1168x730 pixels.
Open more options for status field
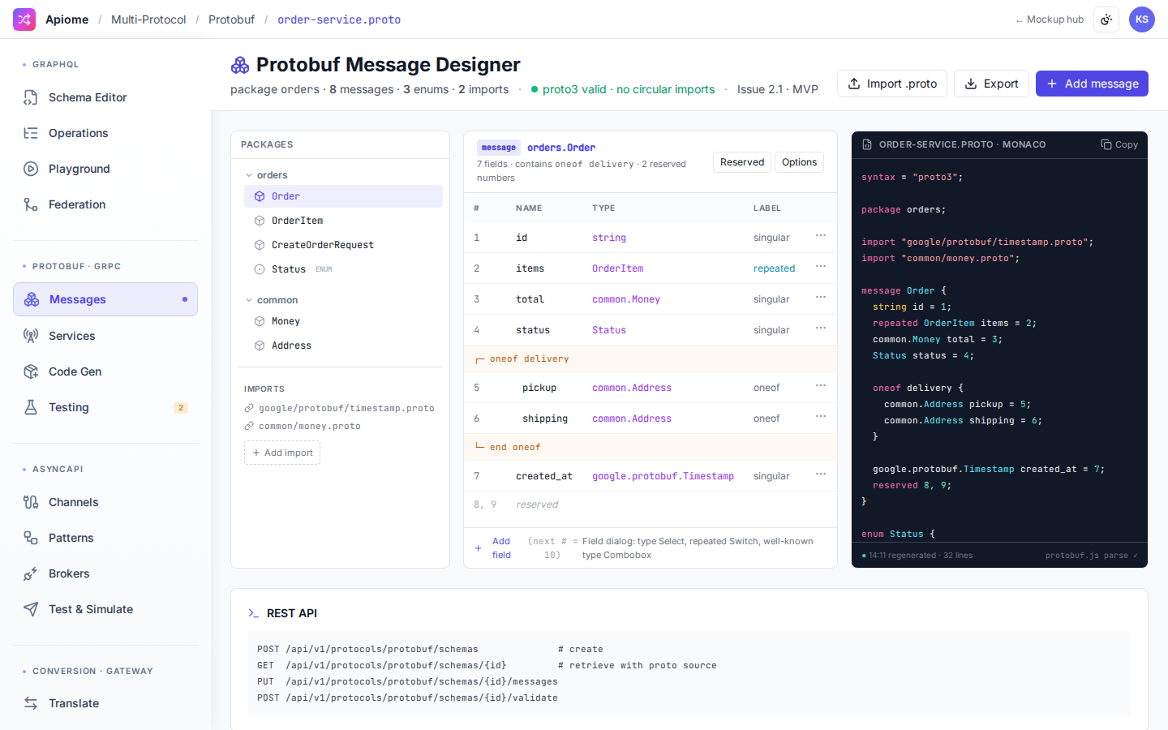(x=821, y=328)
